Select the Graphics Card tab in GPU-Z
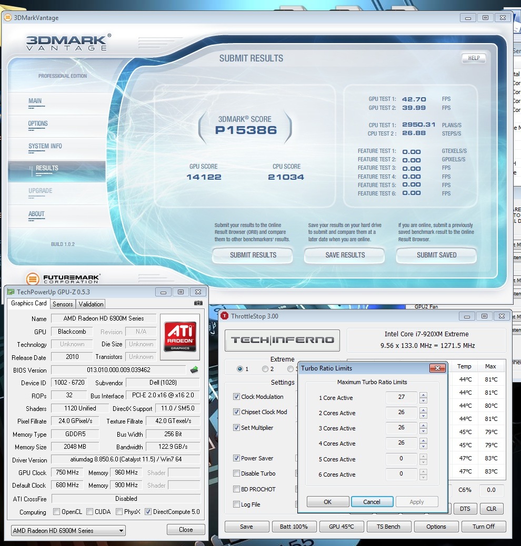The height and width of the screenshot is (546, 521). pos(29,303)
